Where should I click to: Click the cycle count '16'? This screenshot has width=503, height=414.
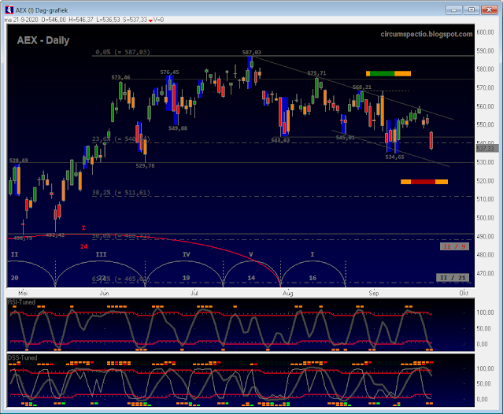313,278
